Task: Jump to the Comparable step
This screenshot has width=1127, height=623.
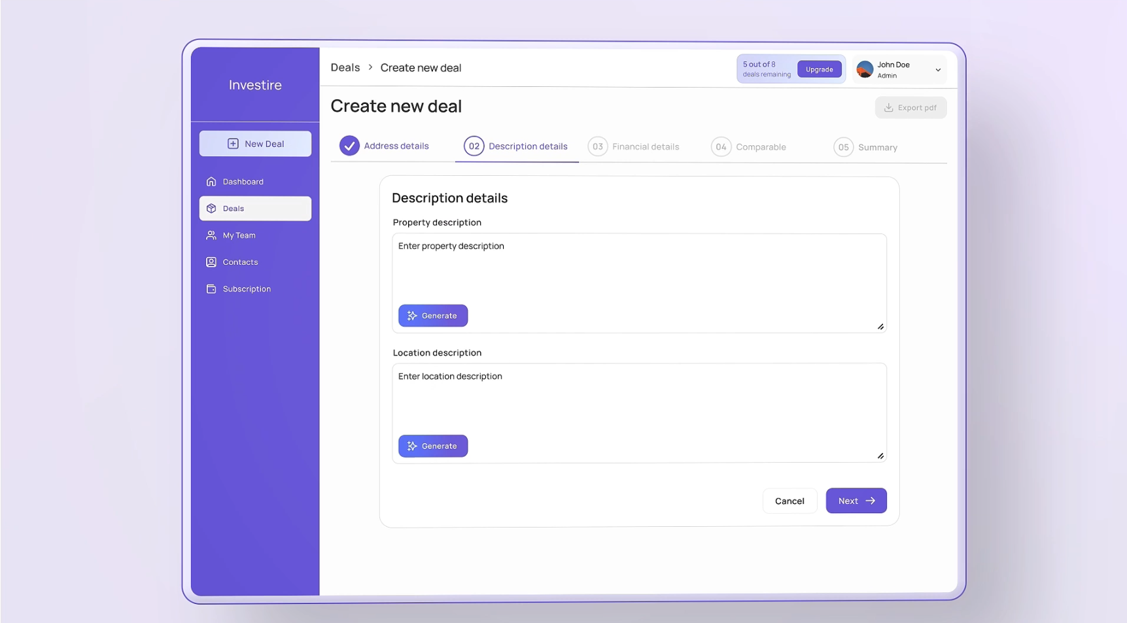Action: click(x=749, y=147)
